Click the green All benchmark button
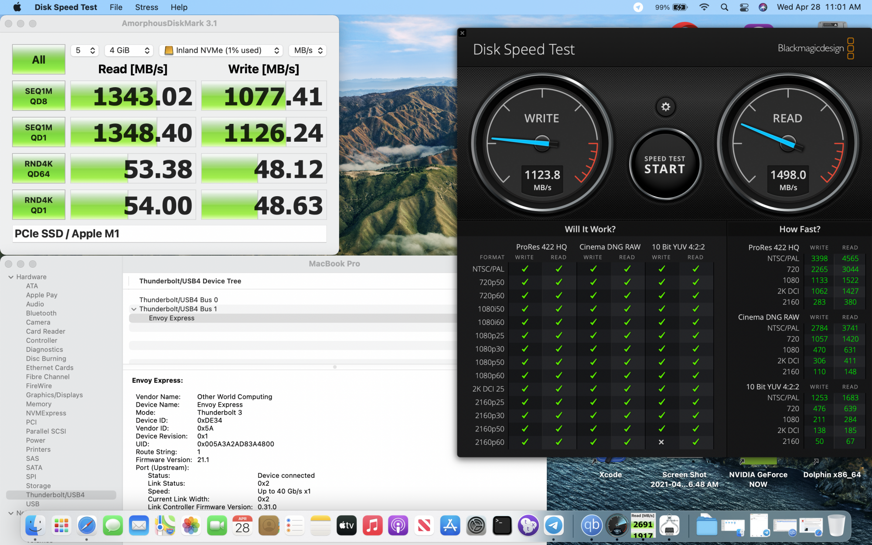This screenshot has width=872, height=545. pyautogui.click(x=39, y=60)
